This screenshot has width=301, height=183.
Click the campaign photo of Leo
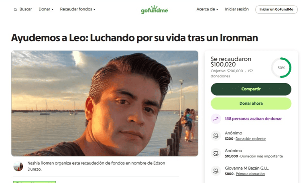pyautogui.click(x=105, y=103)
